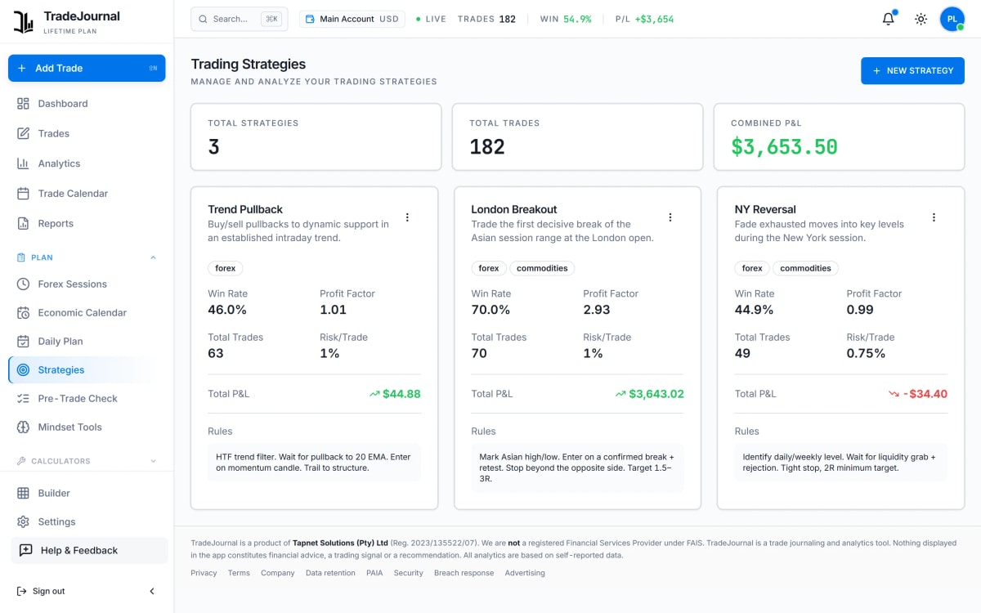Click the Economic Calendar icon
The width and height of the screenshot is (981, 613).
[x=23, y=312]
